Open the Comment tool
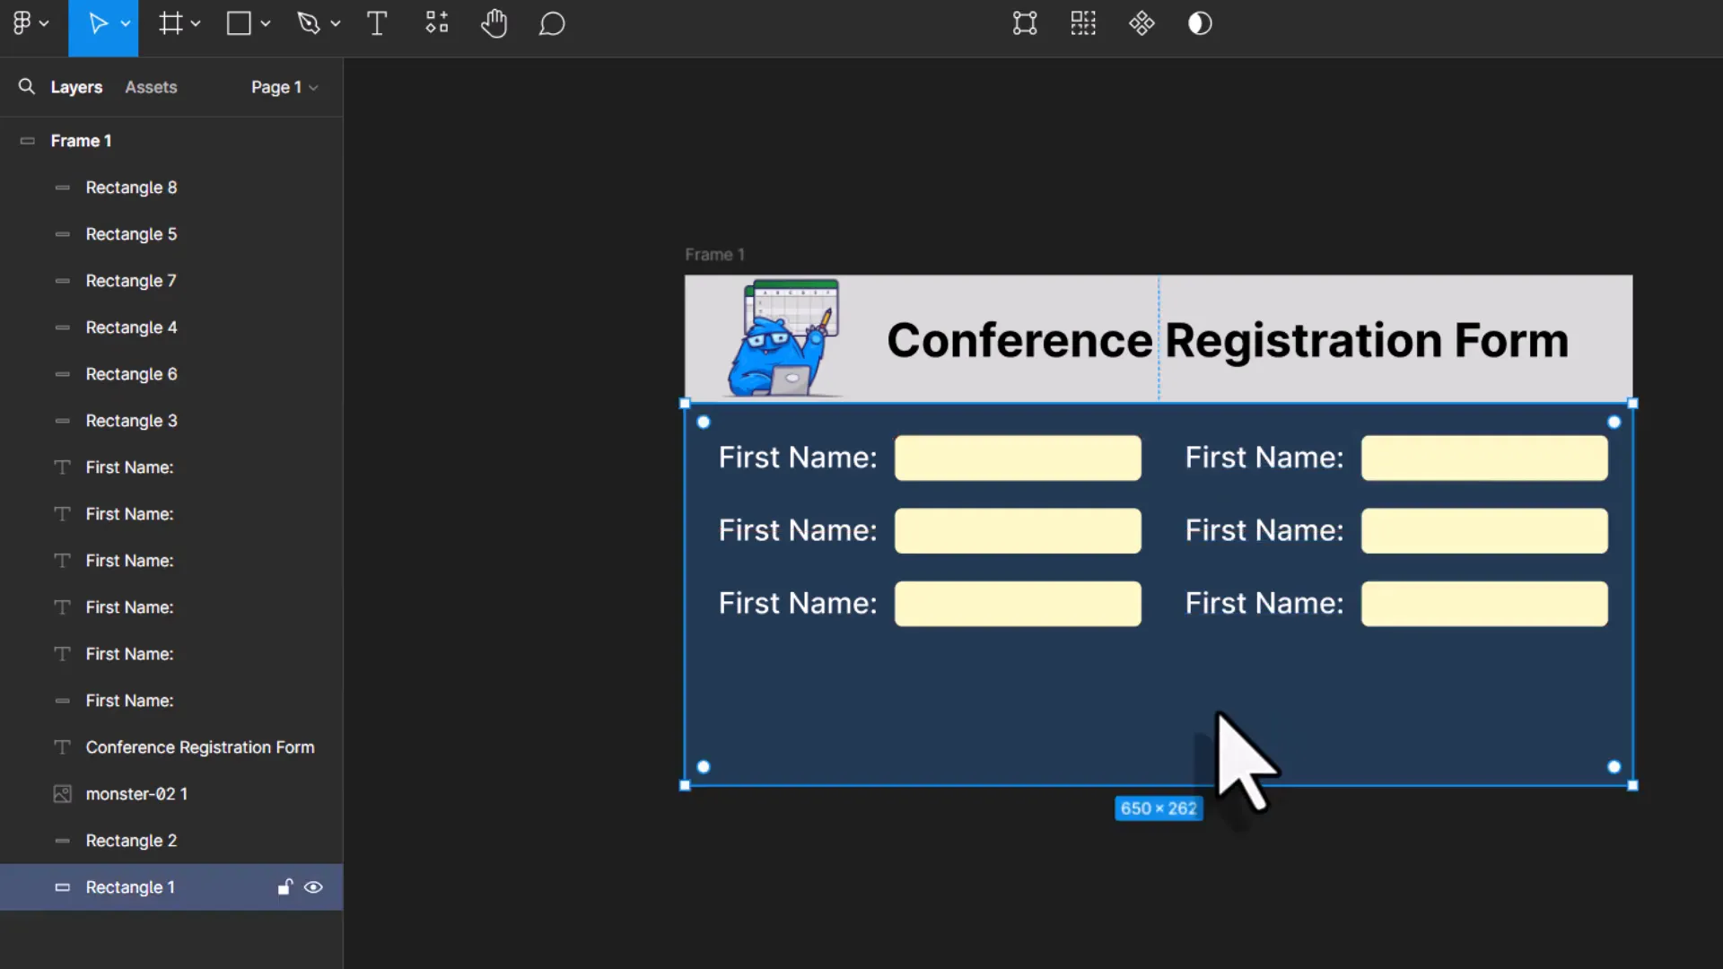1723x969 pixels. pyautogui.click(x=552, y=23)
